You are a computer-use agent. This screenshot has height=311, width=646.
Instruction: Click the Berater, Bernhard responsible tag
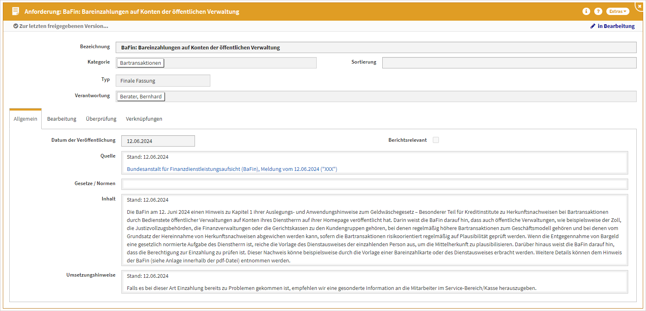(x=141, y=96)
